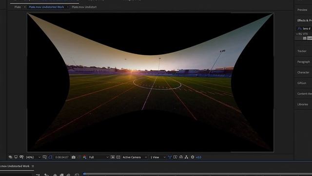Open the Content-Aware Fill panel
This screenshot has height=176, width=312.
pos(304,93)
